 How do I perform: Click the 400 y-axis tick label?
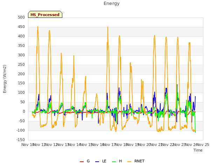point(21,36)
